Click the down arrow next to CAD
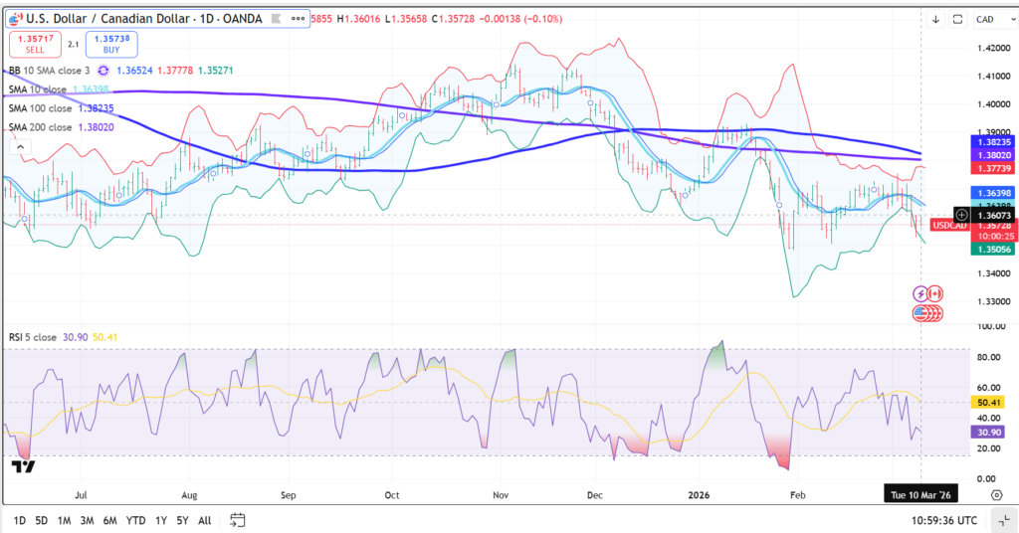1019x533 pixels. pos(935,19)
